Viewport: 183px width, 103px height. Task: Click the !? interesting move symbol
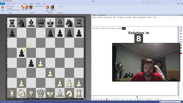[x=114, y=100]
